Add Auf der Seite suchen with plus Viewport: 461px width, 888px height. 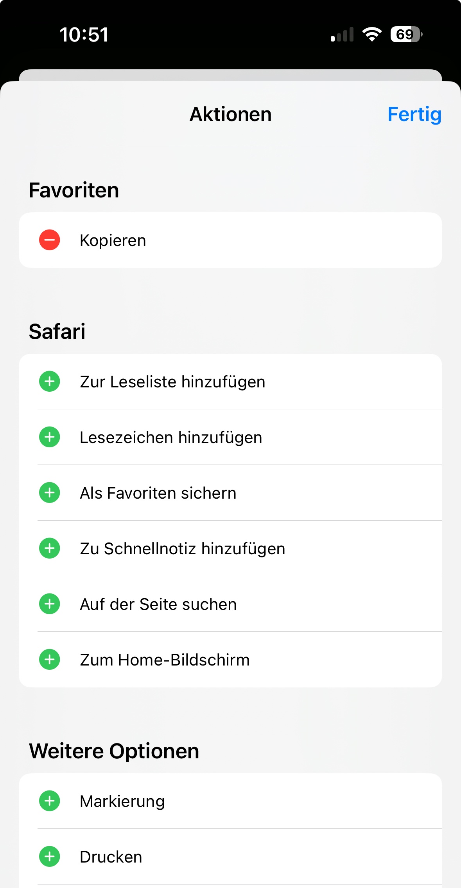point(50,604)
